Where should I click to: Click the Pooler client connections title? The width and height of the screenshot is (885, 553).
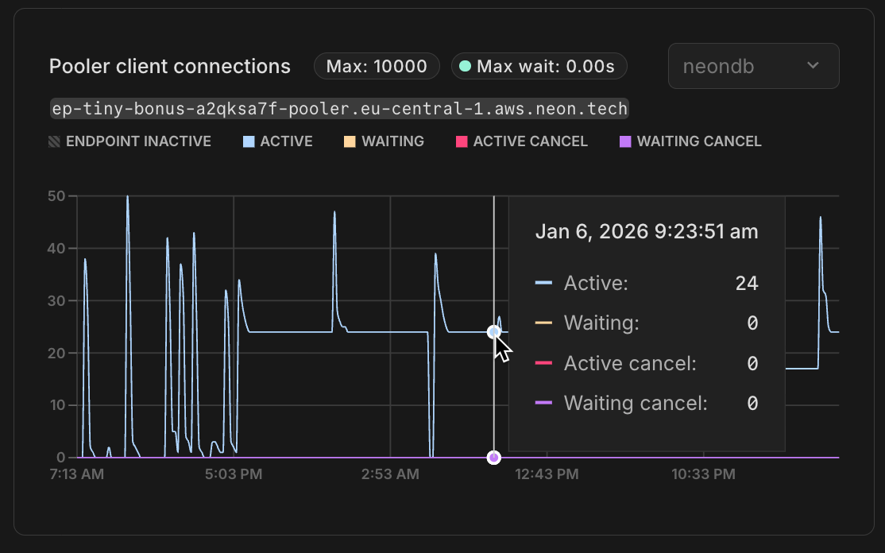coord(169,66)
